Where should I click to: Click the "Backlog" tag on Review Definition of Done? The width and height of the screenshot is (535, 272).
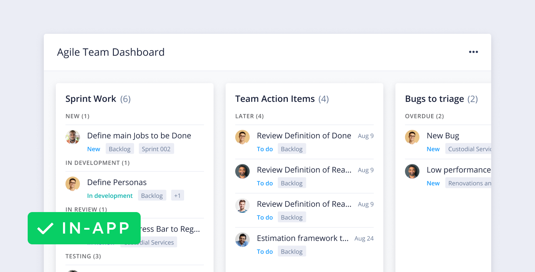click(x=292, y=149)
